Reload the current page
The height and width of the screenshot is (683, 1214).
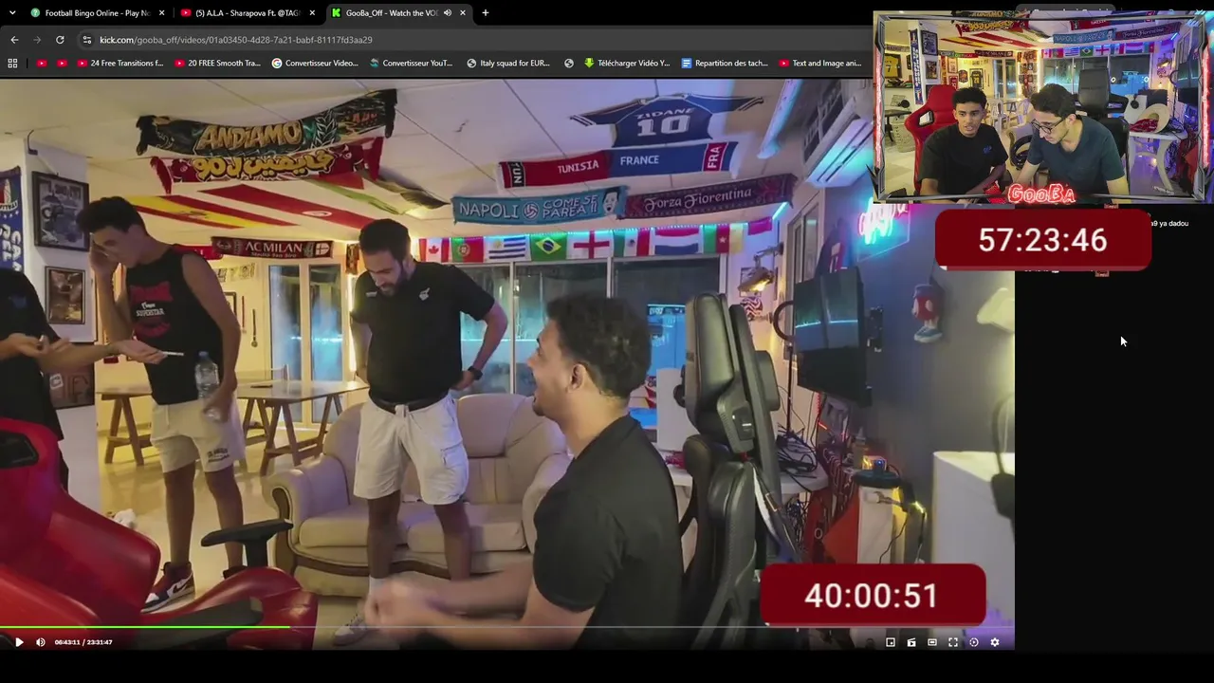click(60, 40)
